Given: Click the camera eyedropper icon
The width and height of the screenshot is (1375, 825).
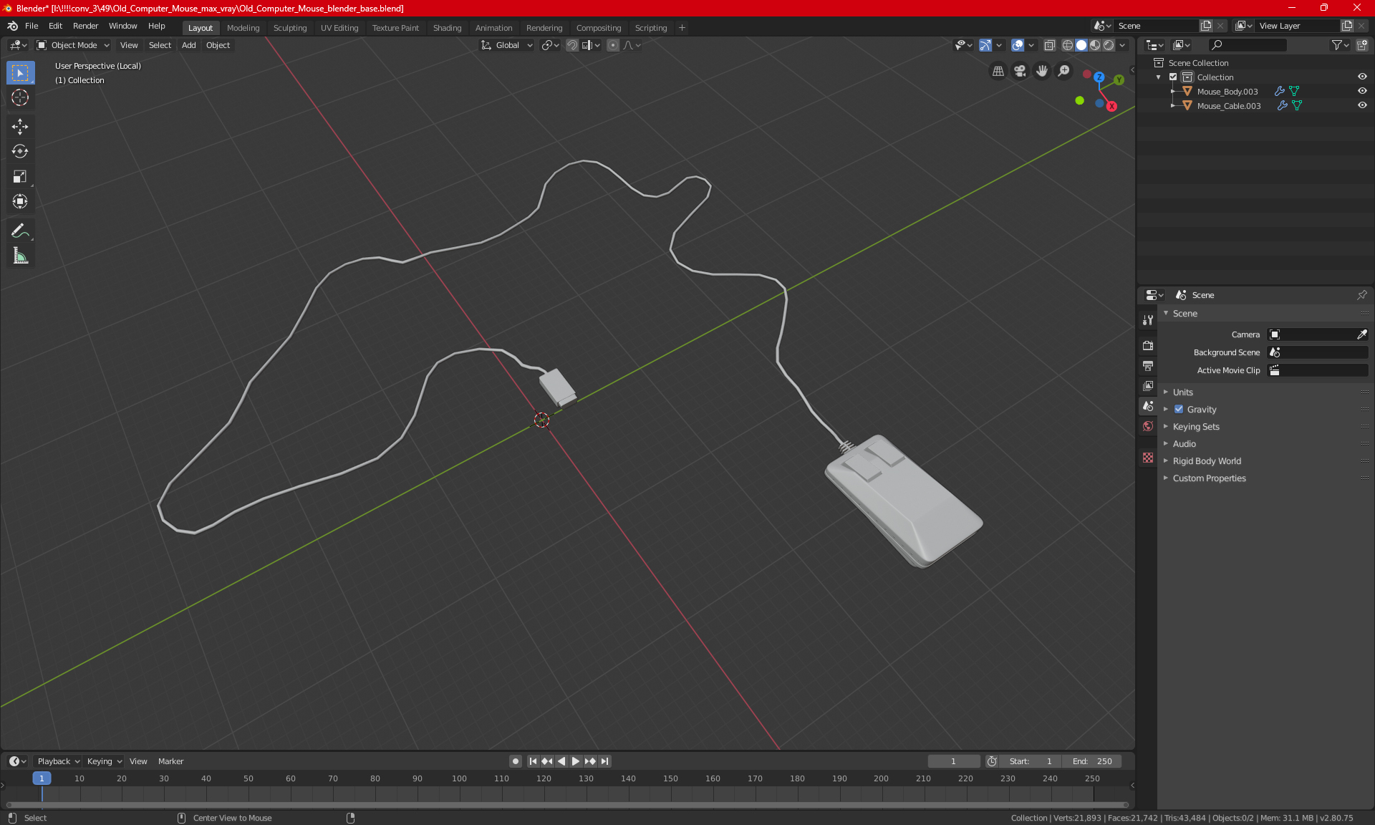Looking at the screenshot, I should pos(1361,334).
